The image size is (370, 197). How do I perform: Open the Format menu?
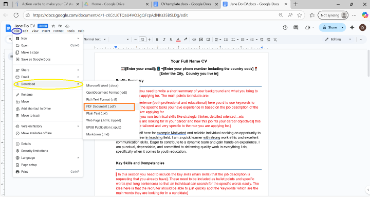[58, 31]
